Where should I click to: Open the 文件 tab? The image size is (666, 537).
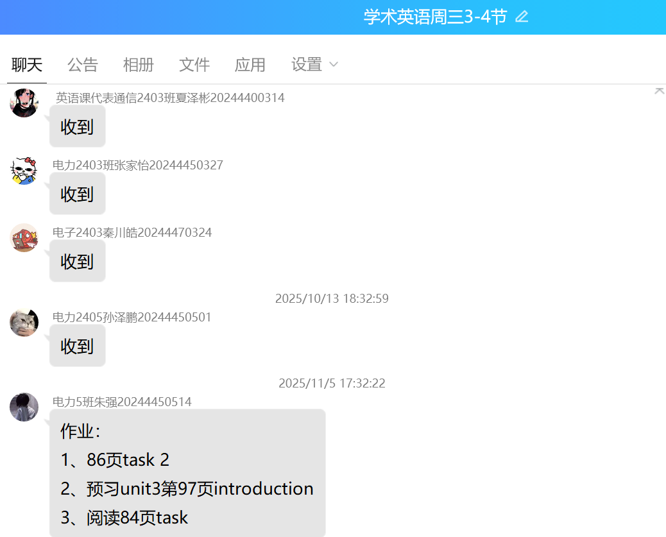(x=194, y=65)
